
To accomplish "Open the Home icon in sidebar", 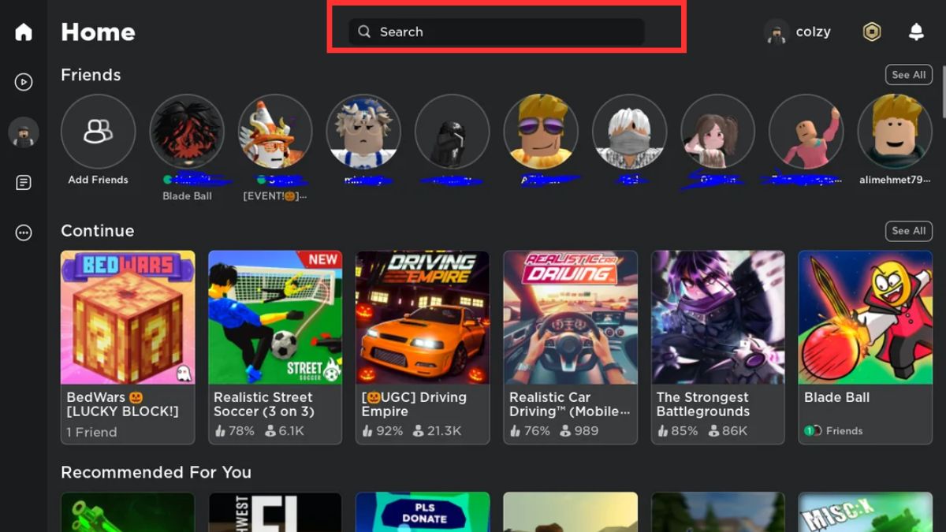I will (23, 32).
